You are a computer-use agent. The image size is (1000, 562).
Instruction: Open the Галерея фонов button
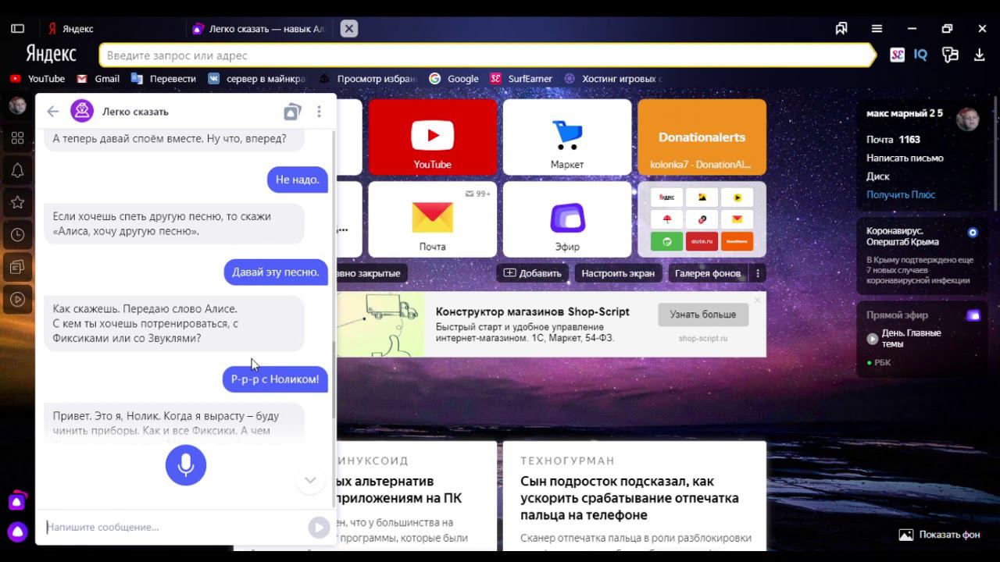pos(708,273)
